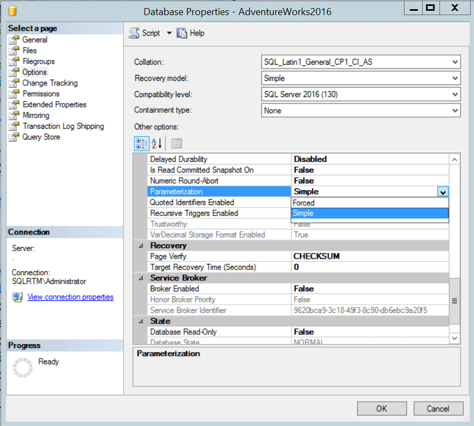Click the Help icon in toolbar
Image resolution: width=474 pixels, height=426 pixels.
(182, 33)
